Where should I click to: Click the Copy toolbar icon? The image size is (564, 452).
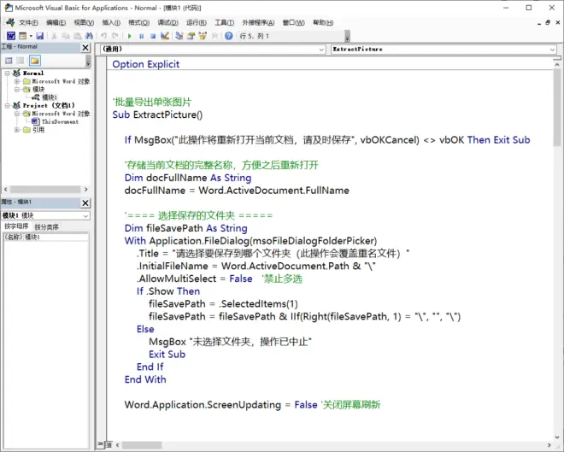click(x=66, y=36)
